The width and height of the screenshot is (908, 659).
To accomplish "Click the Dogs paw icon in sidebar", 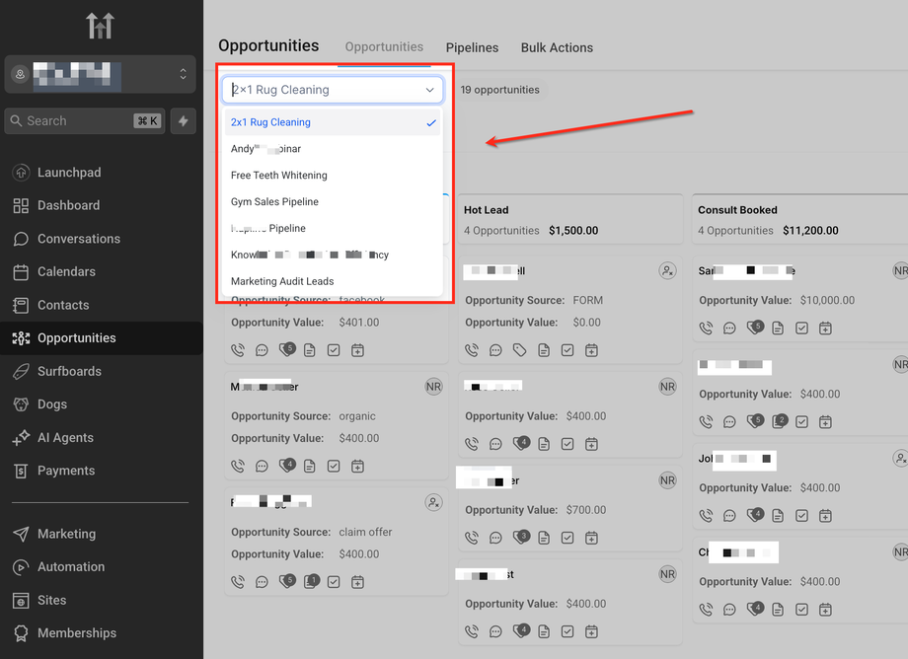I will [21, 404].
